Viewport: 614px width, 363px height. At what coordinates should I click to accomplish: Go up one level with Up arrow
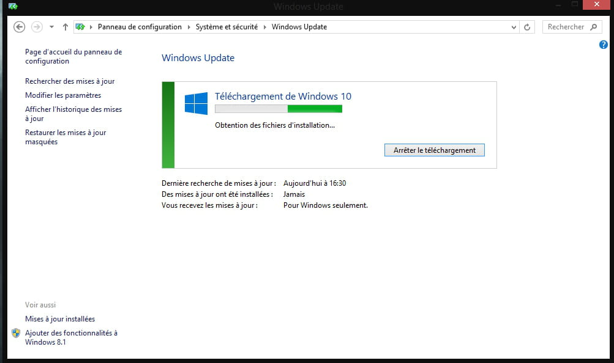click(66, 27)
